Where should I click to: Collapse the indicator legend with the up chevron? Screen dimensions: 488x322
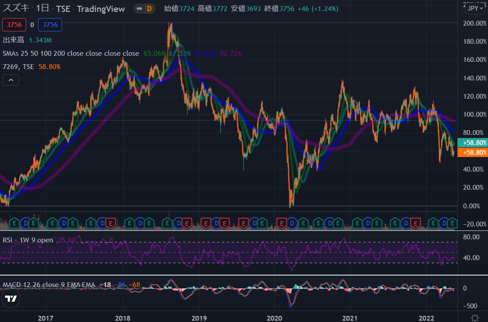11,80
